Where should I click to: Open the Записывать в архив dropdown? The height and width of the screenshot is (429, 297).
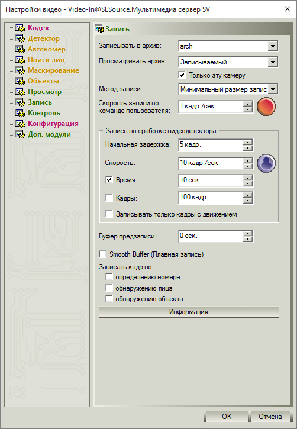tap(273, 46)
